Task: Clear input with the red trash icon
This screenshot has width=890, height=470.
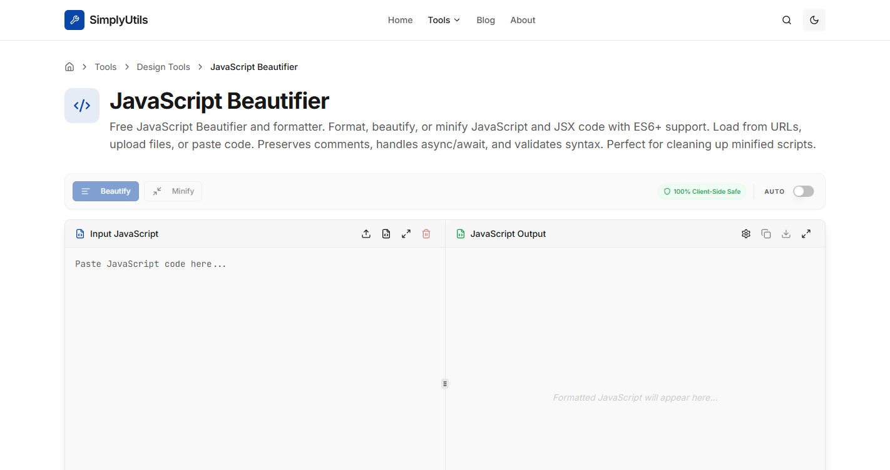Action: tap(426, 234)
